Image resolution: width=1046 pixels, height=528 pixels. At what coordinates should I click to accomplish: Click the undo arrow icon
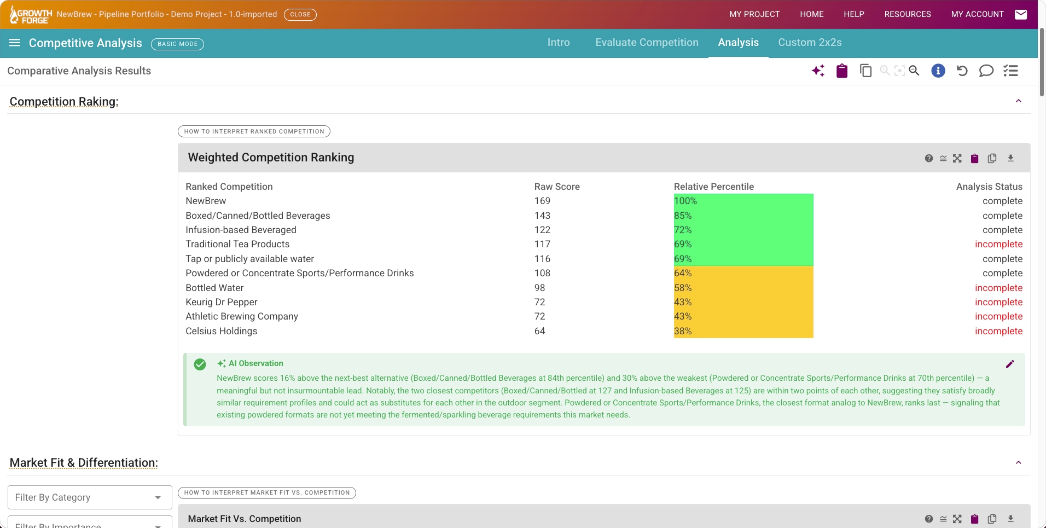[962, 71]
